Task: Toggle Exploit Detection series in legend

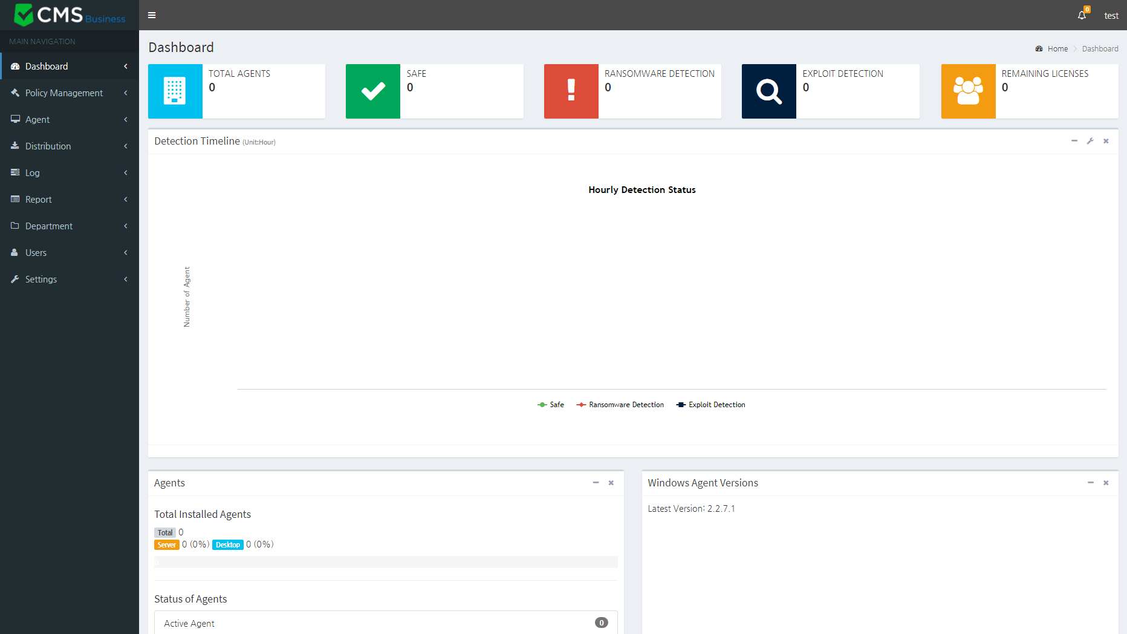Action: (711, 405)
